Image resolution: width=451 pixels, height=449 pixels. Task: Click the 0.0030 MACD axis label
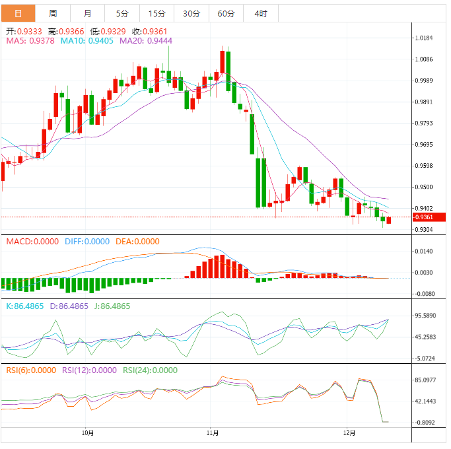point(424,273)
